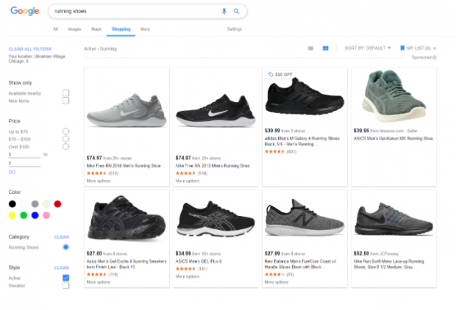This screenshot has height=310, width=456.
Task: Click the maximum price input field
Action: click(x=25, y=163)
